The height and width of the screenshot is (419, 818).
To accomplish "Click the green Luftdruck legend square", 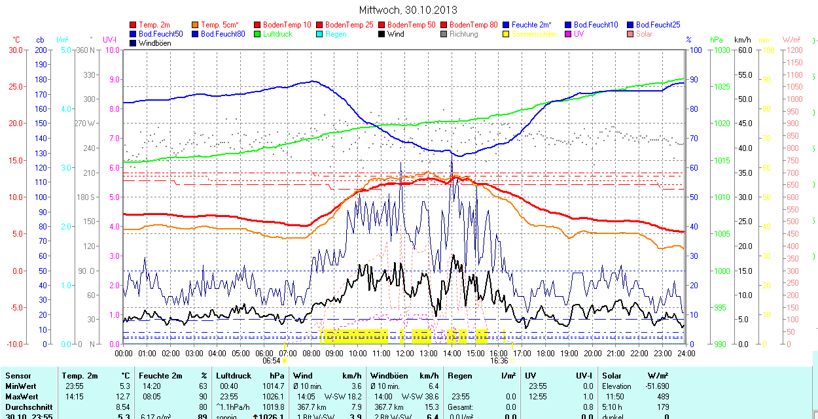I will tap(258, 34).
